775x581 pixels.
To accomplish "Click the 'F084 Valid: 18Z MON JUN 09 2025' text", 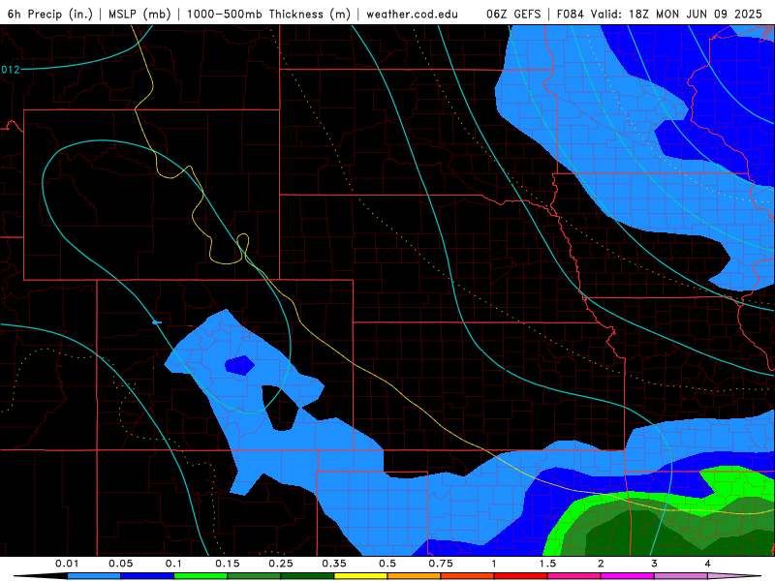I will click(660, 14).
